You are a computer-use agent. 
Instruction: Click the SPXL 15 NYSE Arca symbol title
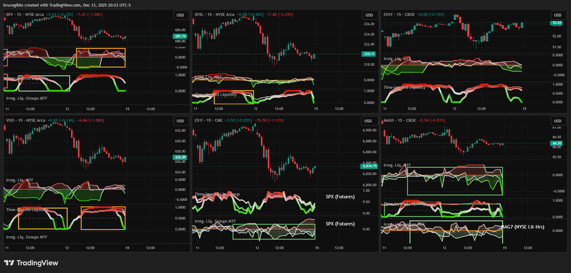click(214, 15)
